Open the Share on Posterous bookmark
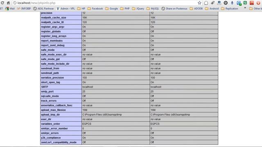 tap(174, 9)
